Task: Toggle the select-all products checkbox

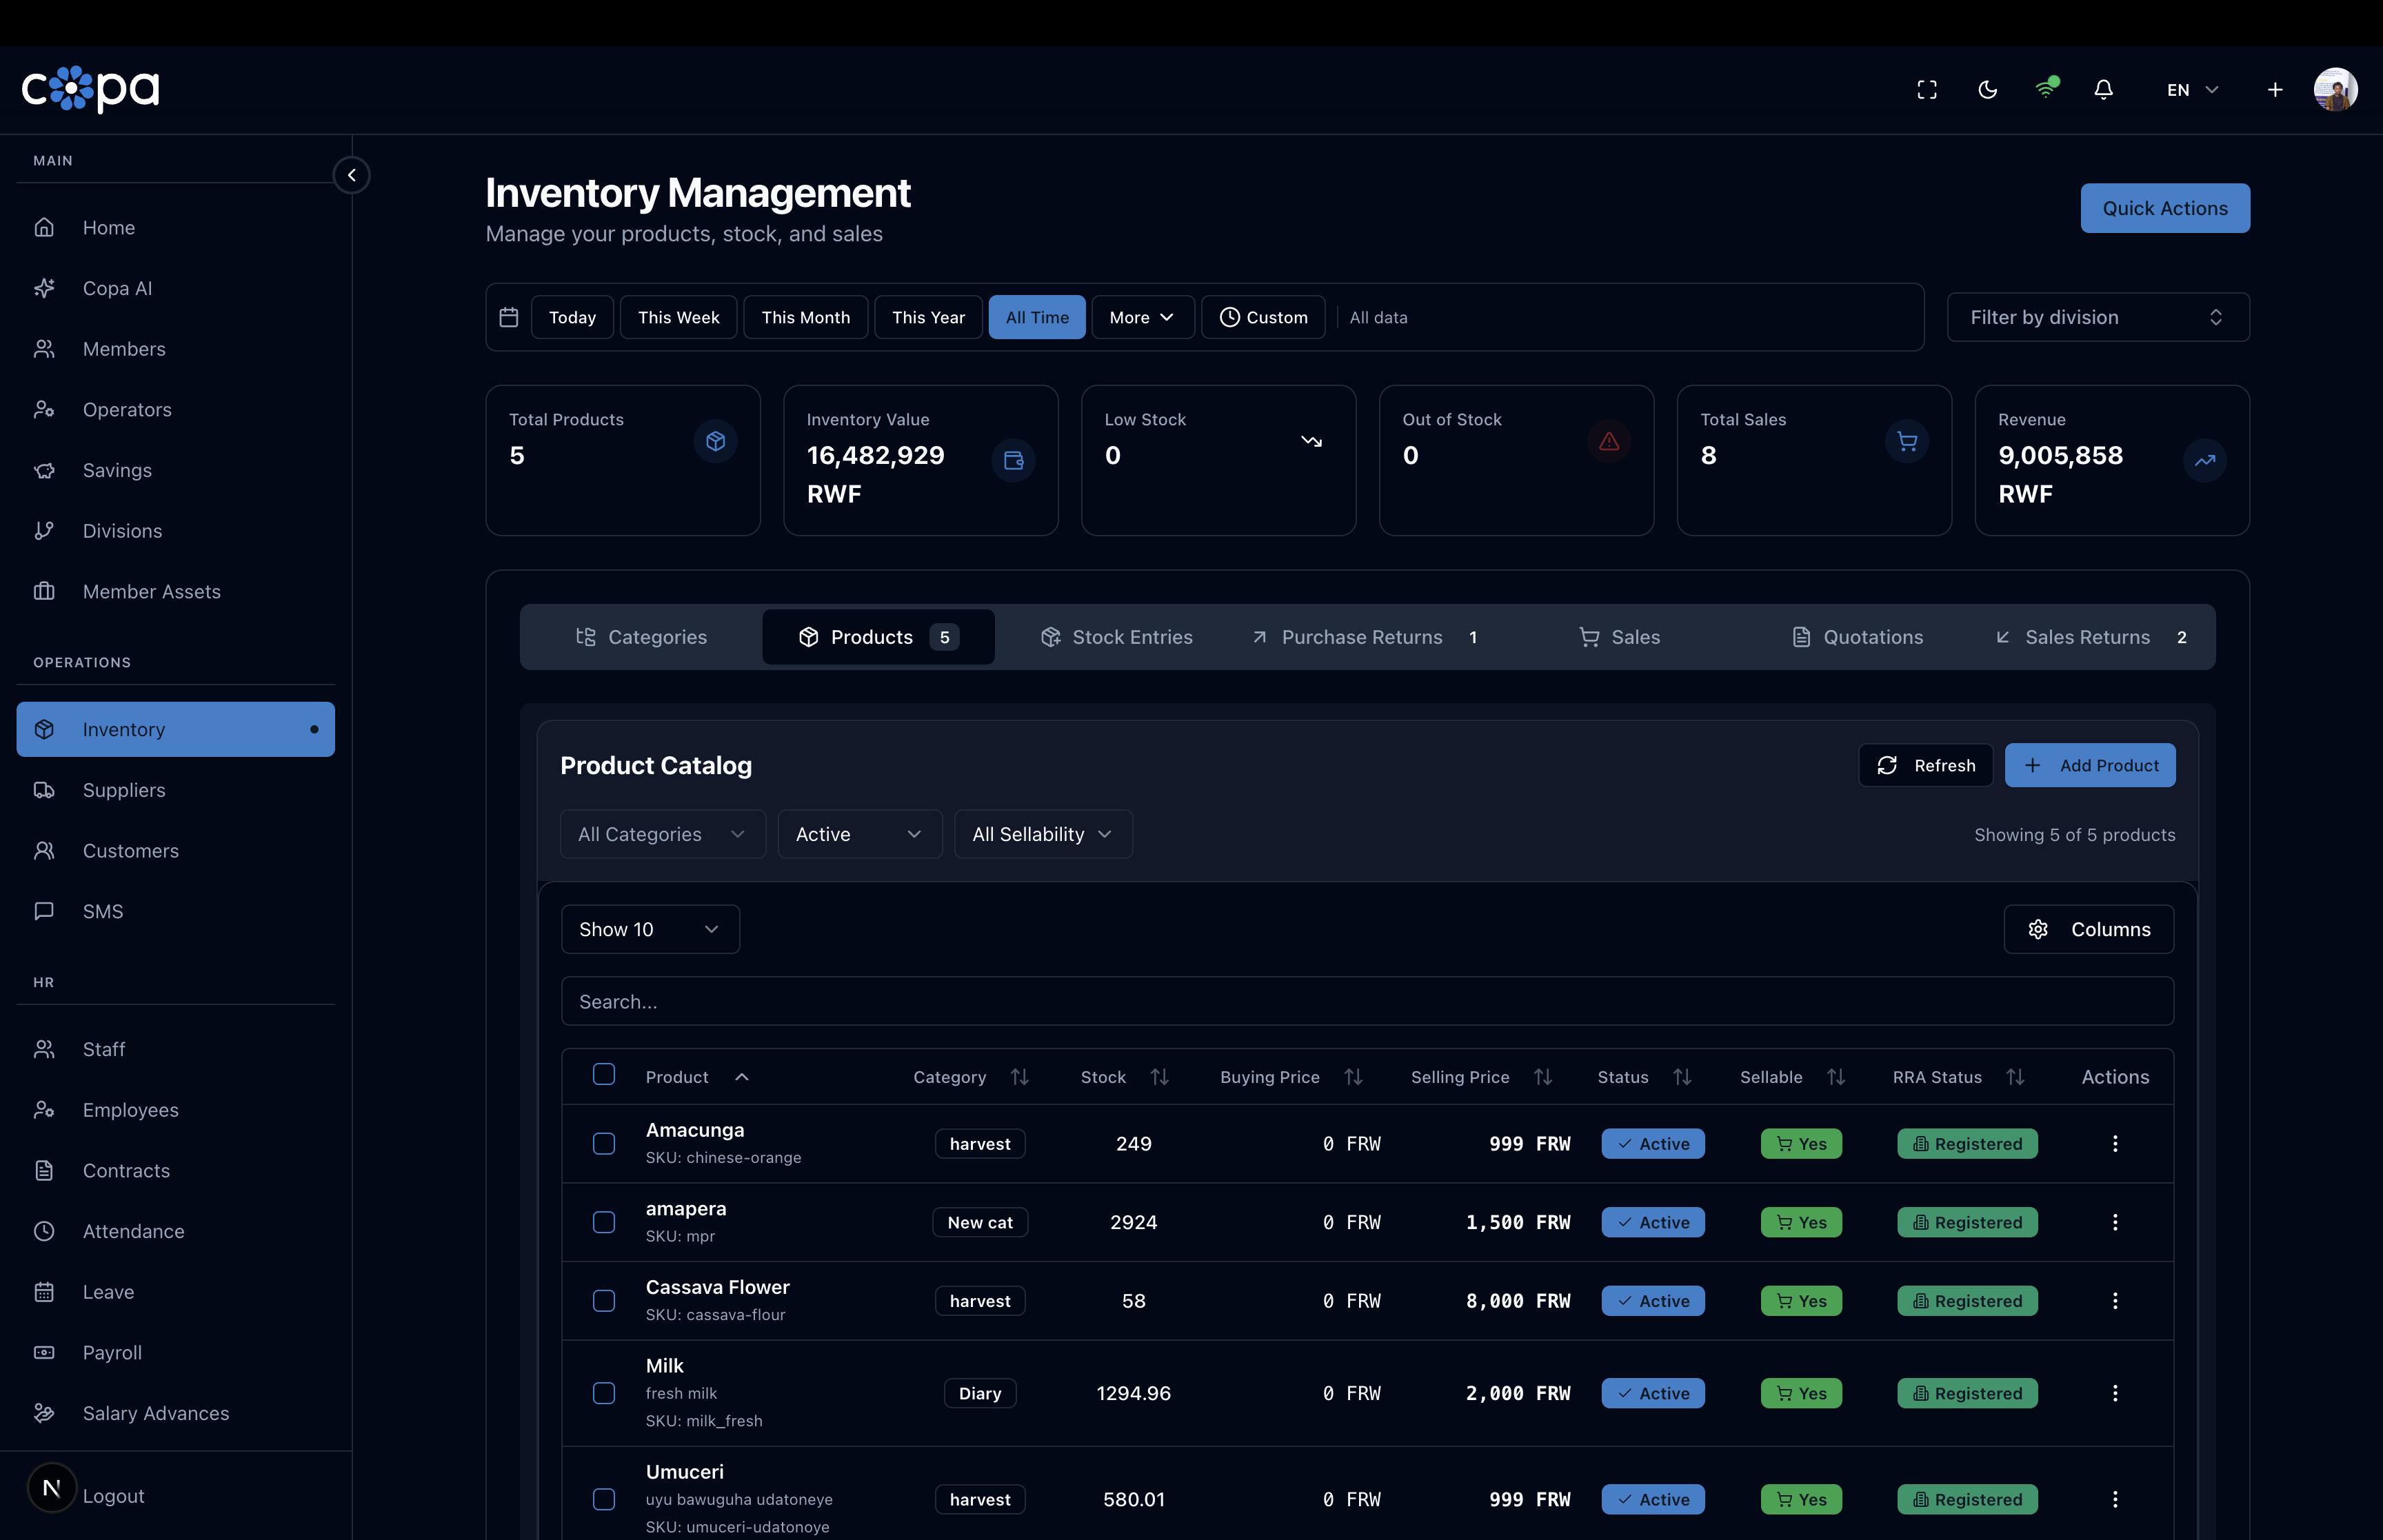Action: [x=604, y=1074]
